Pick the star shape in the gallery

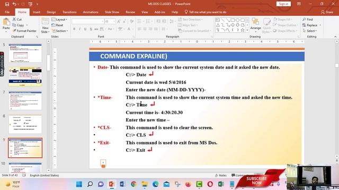(x=243, y=30)
